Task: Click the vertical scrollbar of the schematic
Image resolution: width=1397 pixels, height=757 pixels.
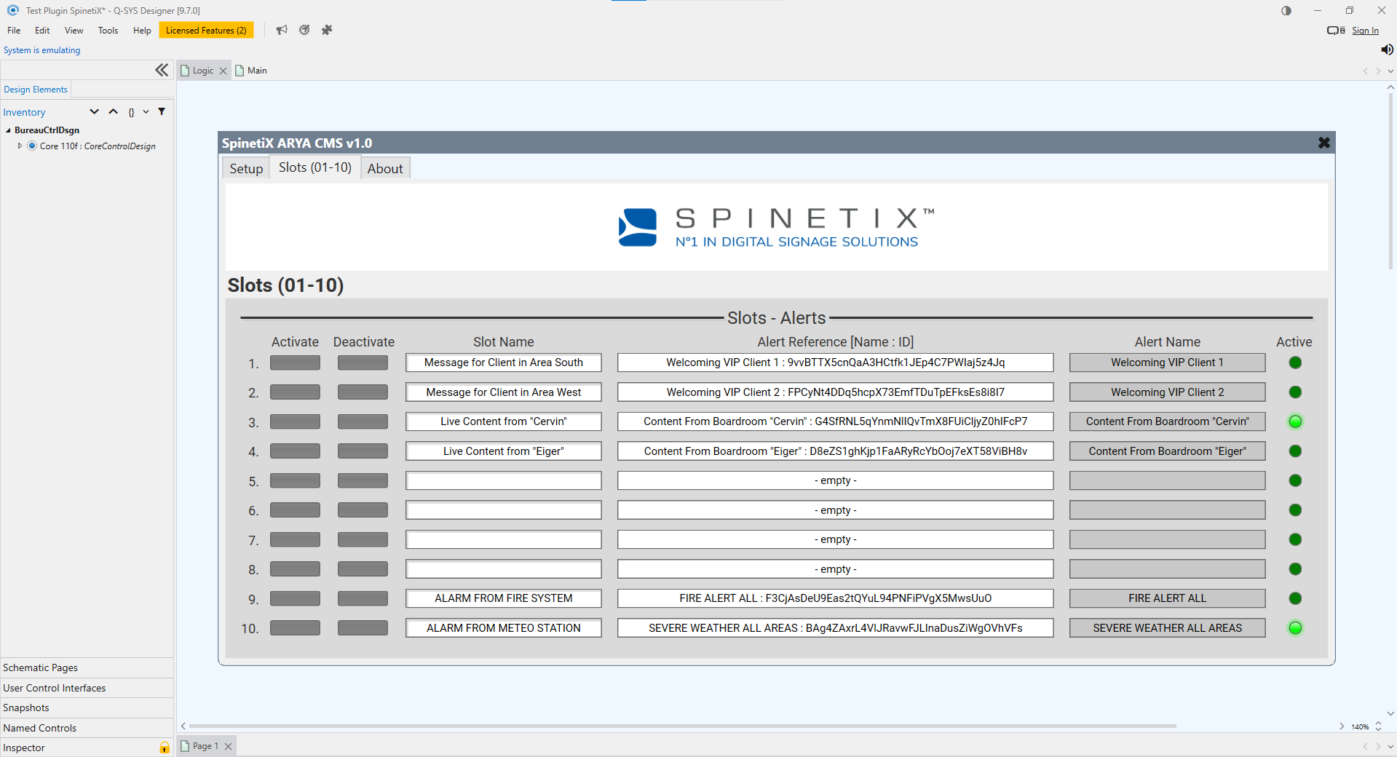Action: pos(1390,182)
